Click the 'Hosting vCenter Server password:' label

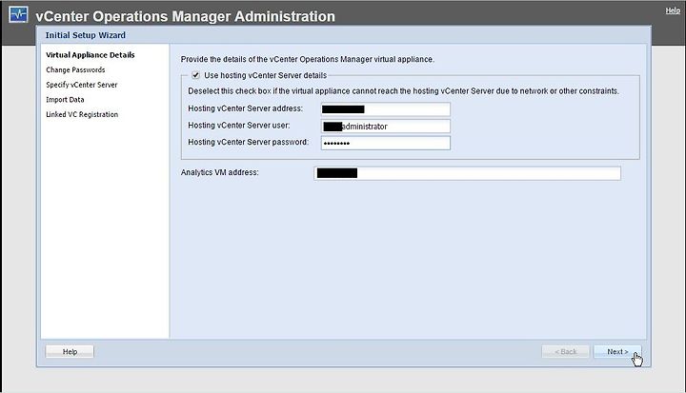(x=248, y=142)
